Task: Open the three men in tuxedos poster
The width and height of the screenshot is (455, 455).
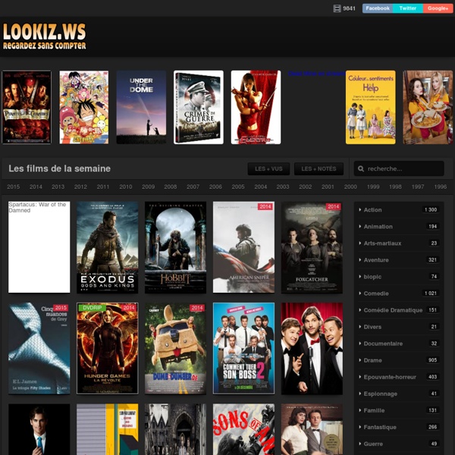Action: tap(312, 349)
